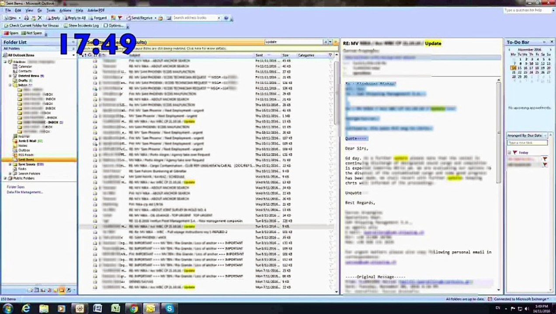556x314 pixels.
Task: Collapse the Inbox folder node
Action: 10,85
